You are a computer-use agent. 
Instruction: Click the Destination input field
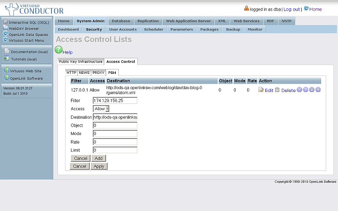click(x=115, y=117)
